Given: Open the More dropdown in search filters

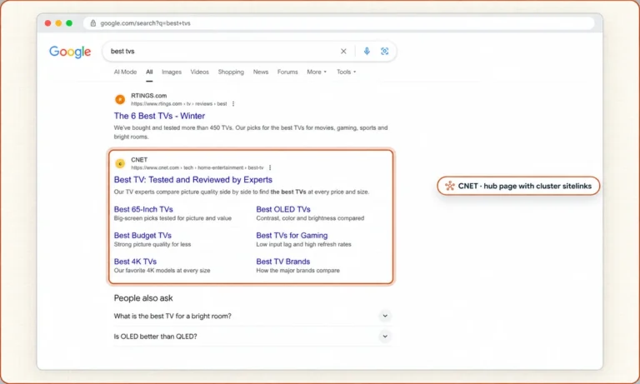Looking at the screenshot, I should [x=317, y=72].
